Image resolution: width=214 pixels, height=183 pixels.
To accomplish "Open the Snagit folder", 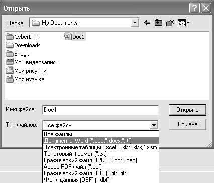I will coord(18,54).
